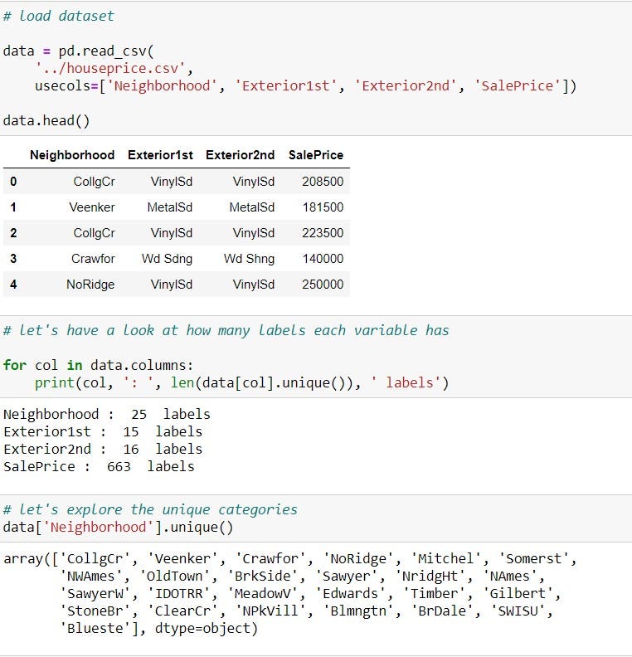632x657 pixels.
Task: Click the 208500 sale price cell
Action: click(x=323, y=182)
